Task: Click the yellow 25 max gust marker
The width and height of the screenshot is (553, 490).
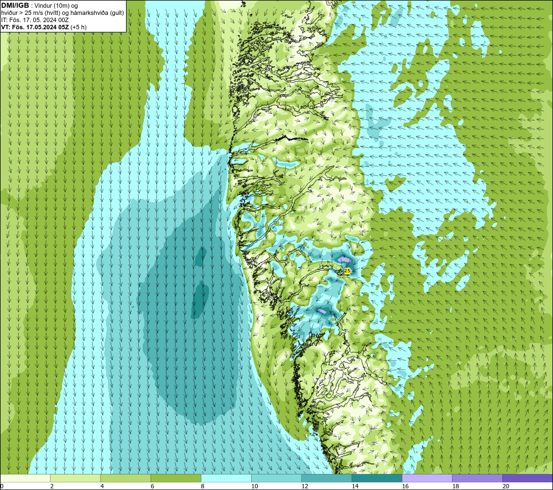Action: pos(347,271)
